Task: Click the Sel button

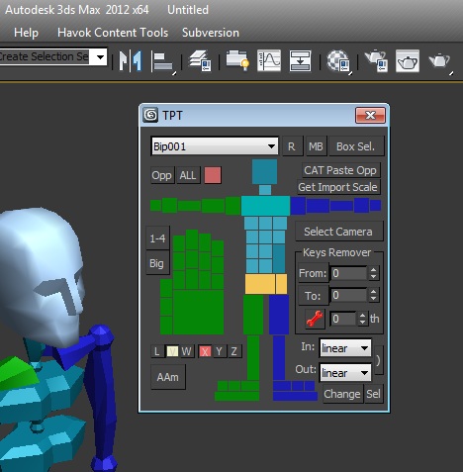Action: point(374,394)
